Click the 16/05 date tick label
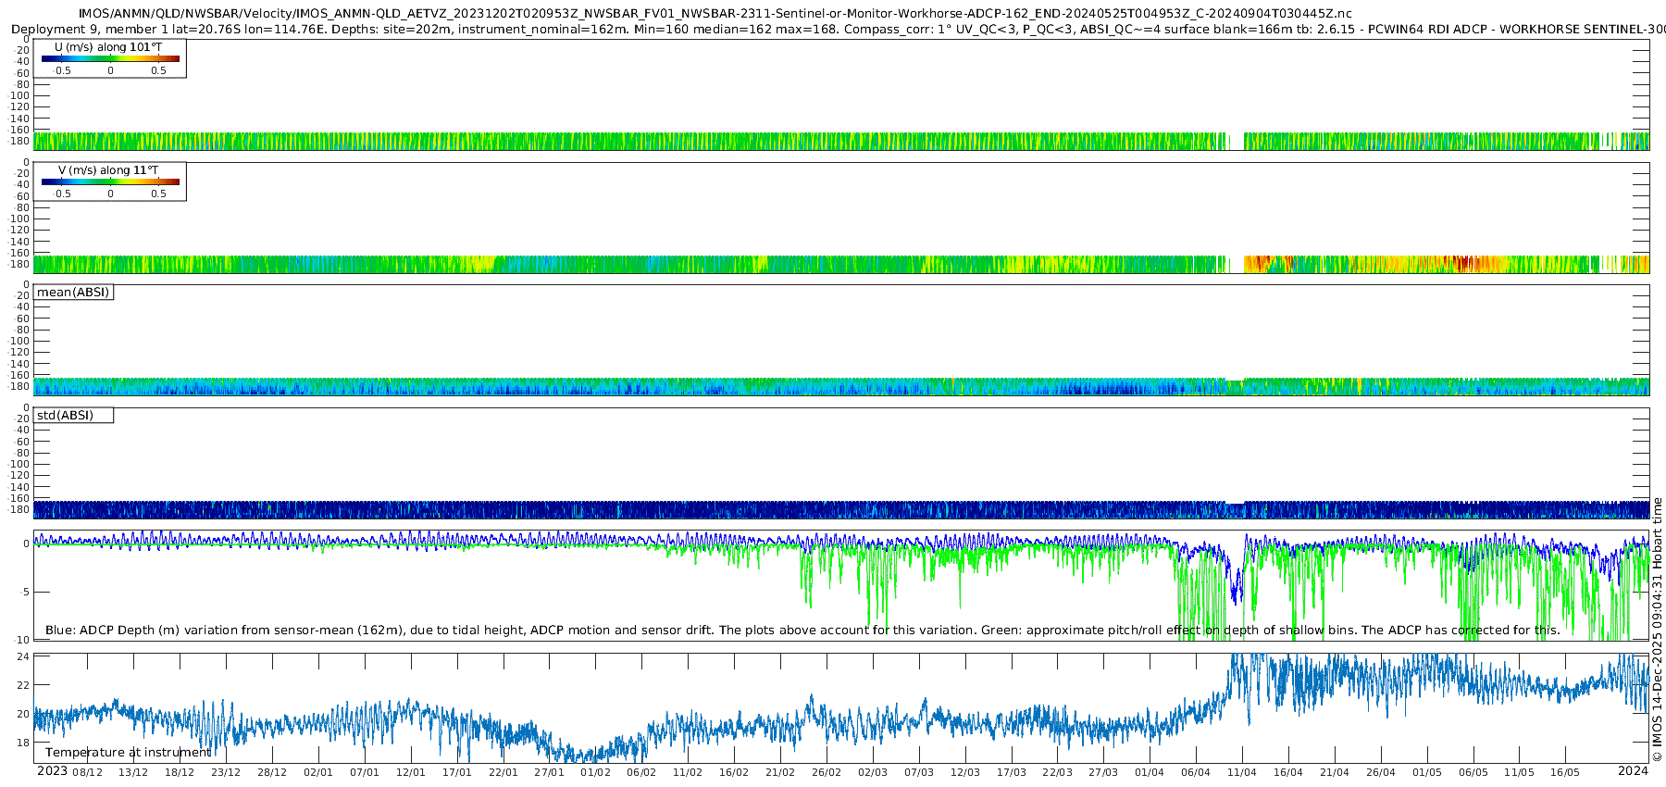 1565,772
